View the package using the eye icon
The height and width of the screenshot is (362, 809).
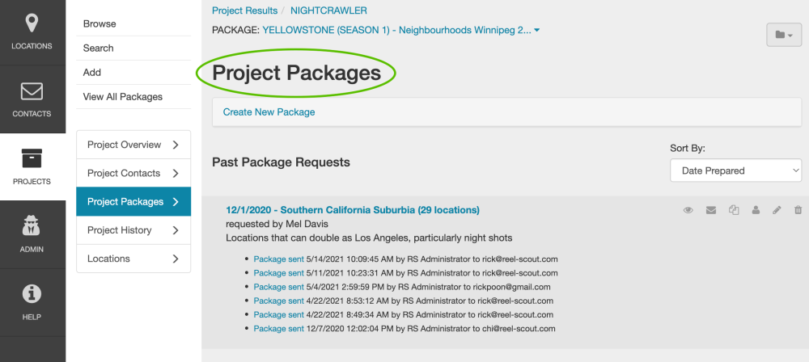[688, 210]
